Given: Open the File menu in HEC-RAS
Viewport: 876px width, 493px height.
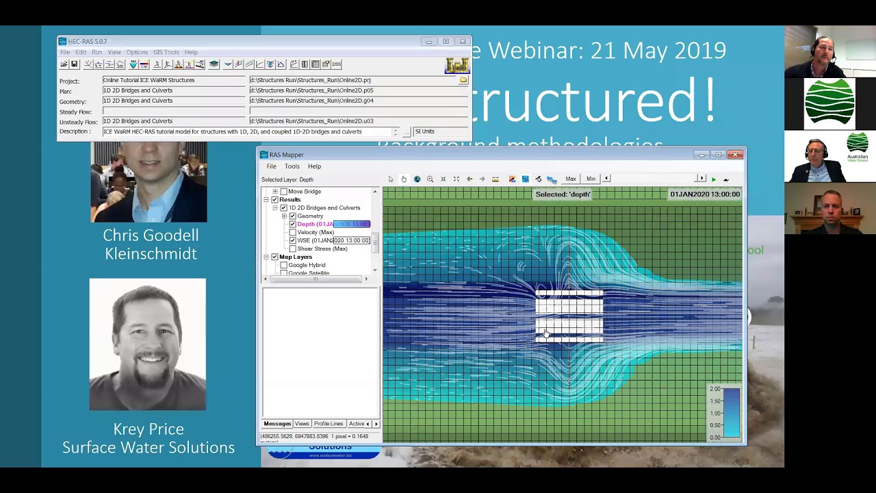Looking at the screenshot, I should [x=64, y=52].
